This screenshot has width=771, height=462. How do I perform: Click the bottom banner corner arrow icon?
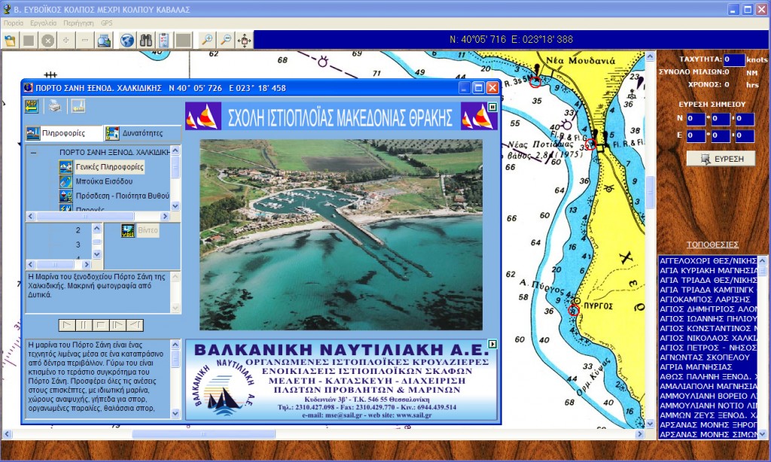492,344
